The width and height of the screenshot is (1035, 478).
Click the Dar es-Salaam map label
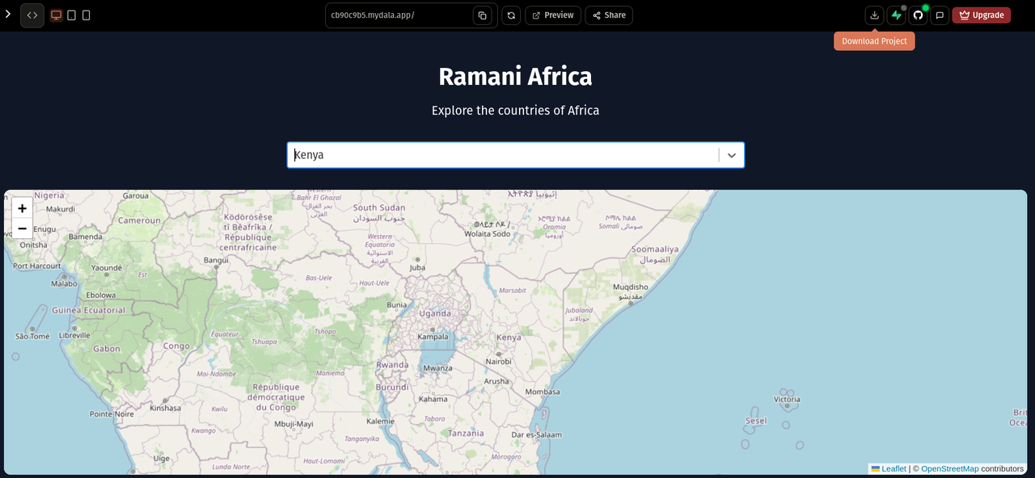click(536, 434)
